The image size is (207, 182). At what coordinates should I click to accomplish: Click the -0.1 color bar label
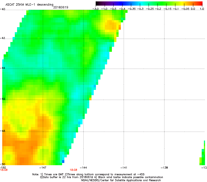[176, 9]
